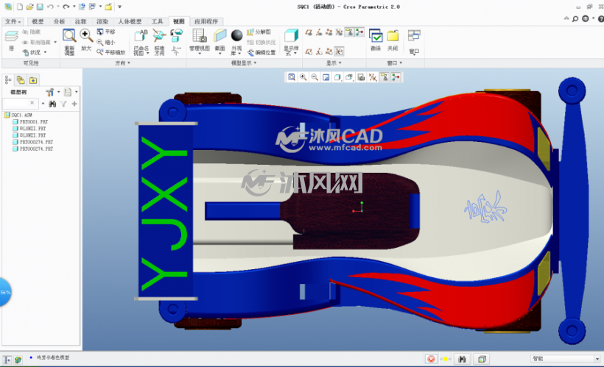Viewport: 604px width, 367px height.
Task: Switch to the 分析 ribbon tab
Action: click(x=60, y=21)
